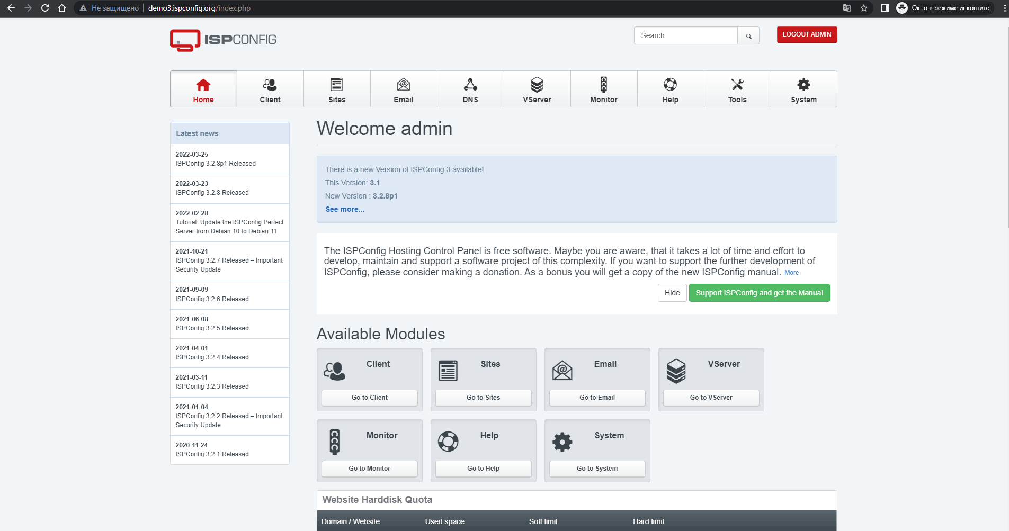Click Go to Email button
The width and height of the screenshot is (1009, 531).
pos(597,398)
